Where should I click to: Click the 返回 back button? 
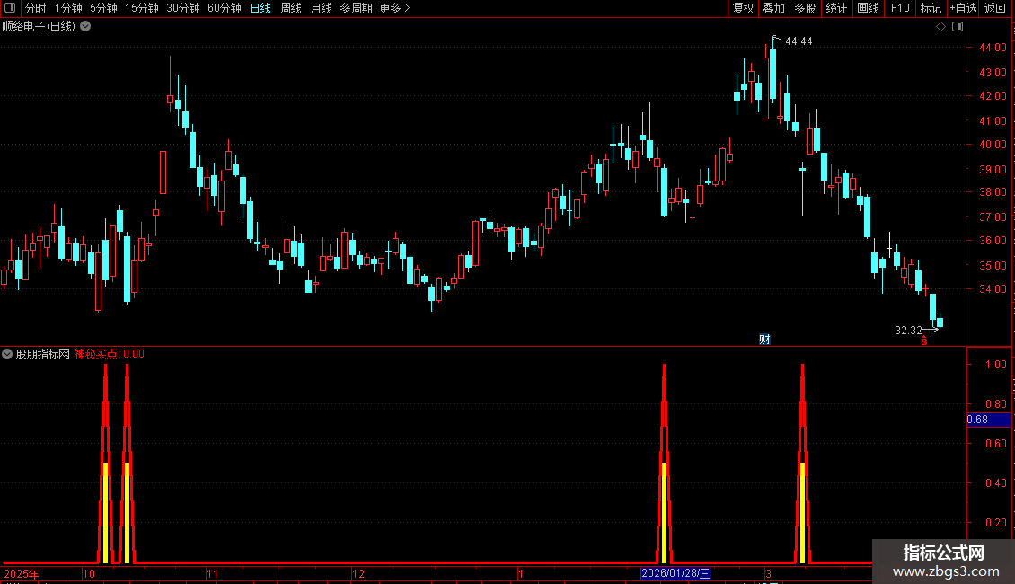pos(995,8)
